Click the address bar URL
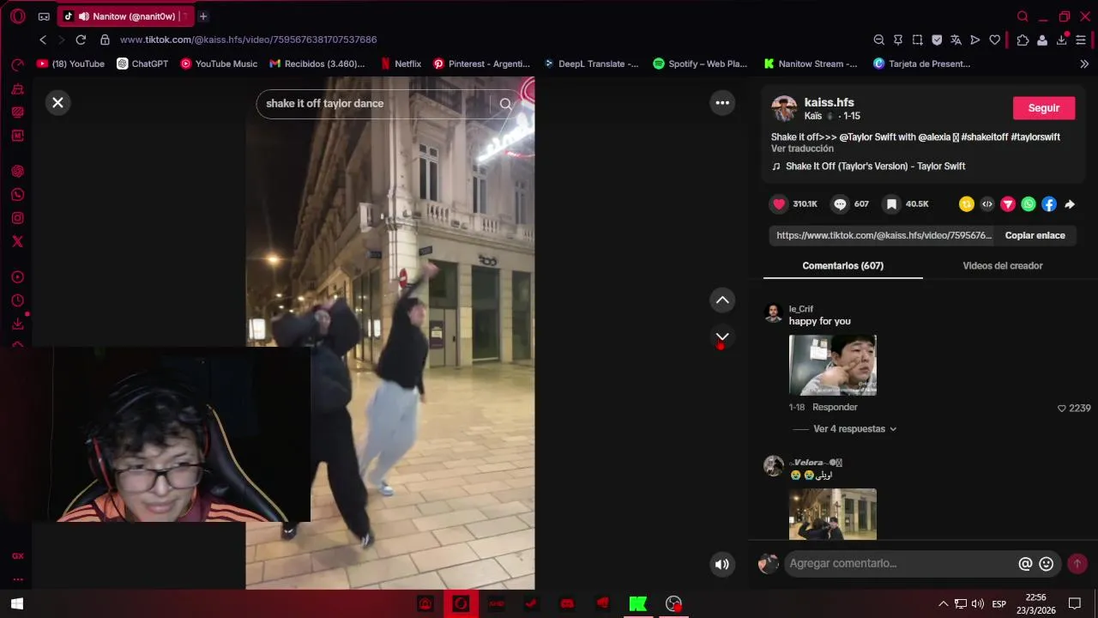 (x=249, y=39)
